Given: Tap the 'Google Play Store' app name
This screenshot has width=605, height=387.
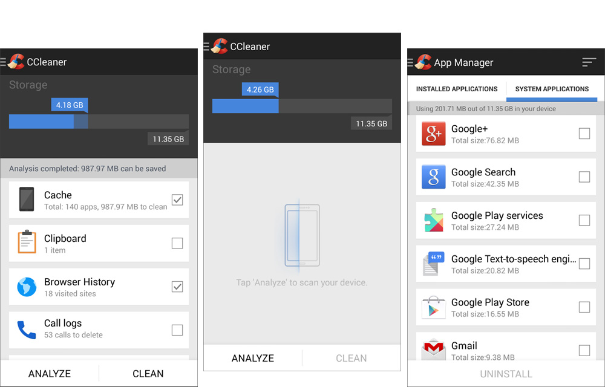Looking at the screenshot, I should click(x=490, y=302).
